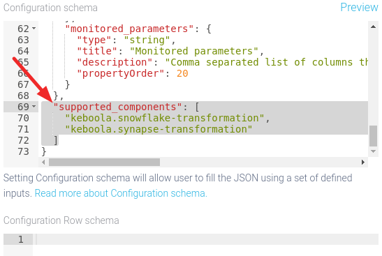Click the vertical scrollbar down arrow
382x256 pixels.
click(x=373, y=151)
